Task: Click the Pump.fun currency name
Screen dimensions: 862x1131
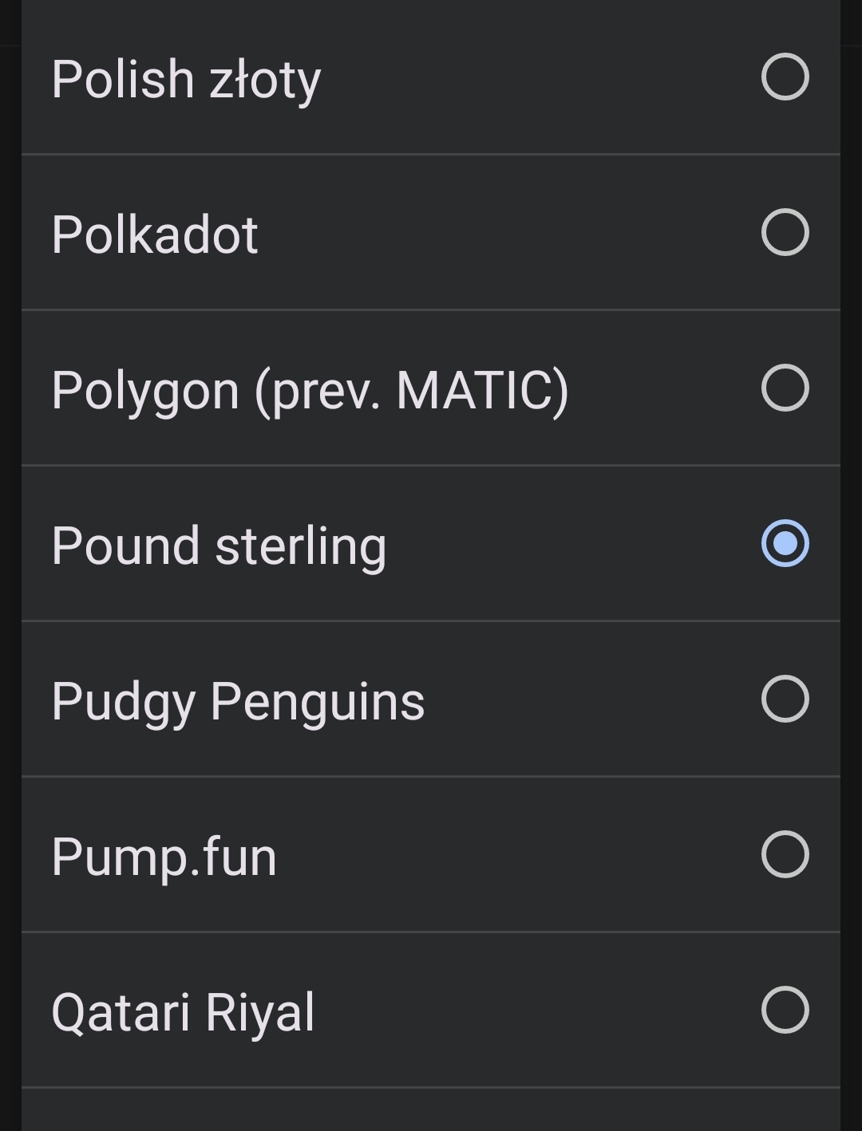Action: [164, 857]
